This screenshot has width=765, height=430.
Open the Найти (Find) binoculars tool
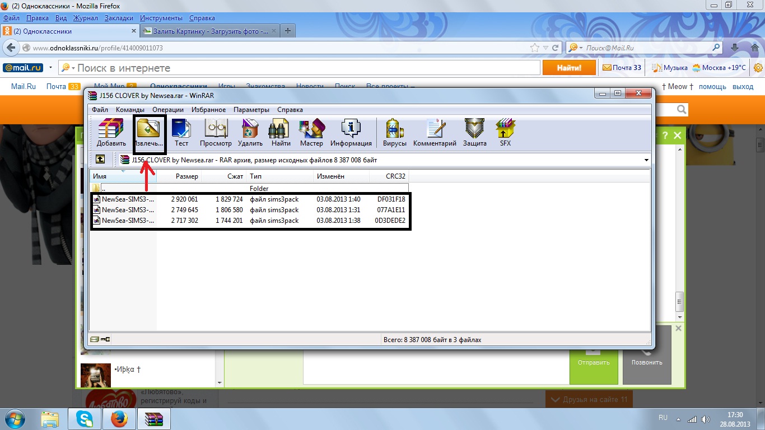(x=281, y=133)
